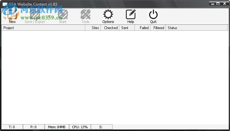Sort by the Project column header

[x=43, y=28]
